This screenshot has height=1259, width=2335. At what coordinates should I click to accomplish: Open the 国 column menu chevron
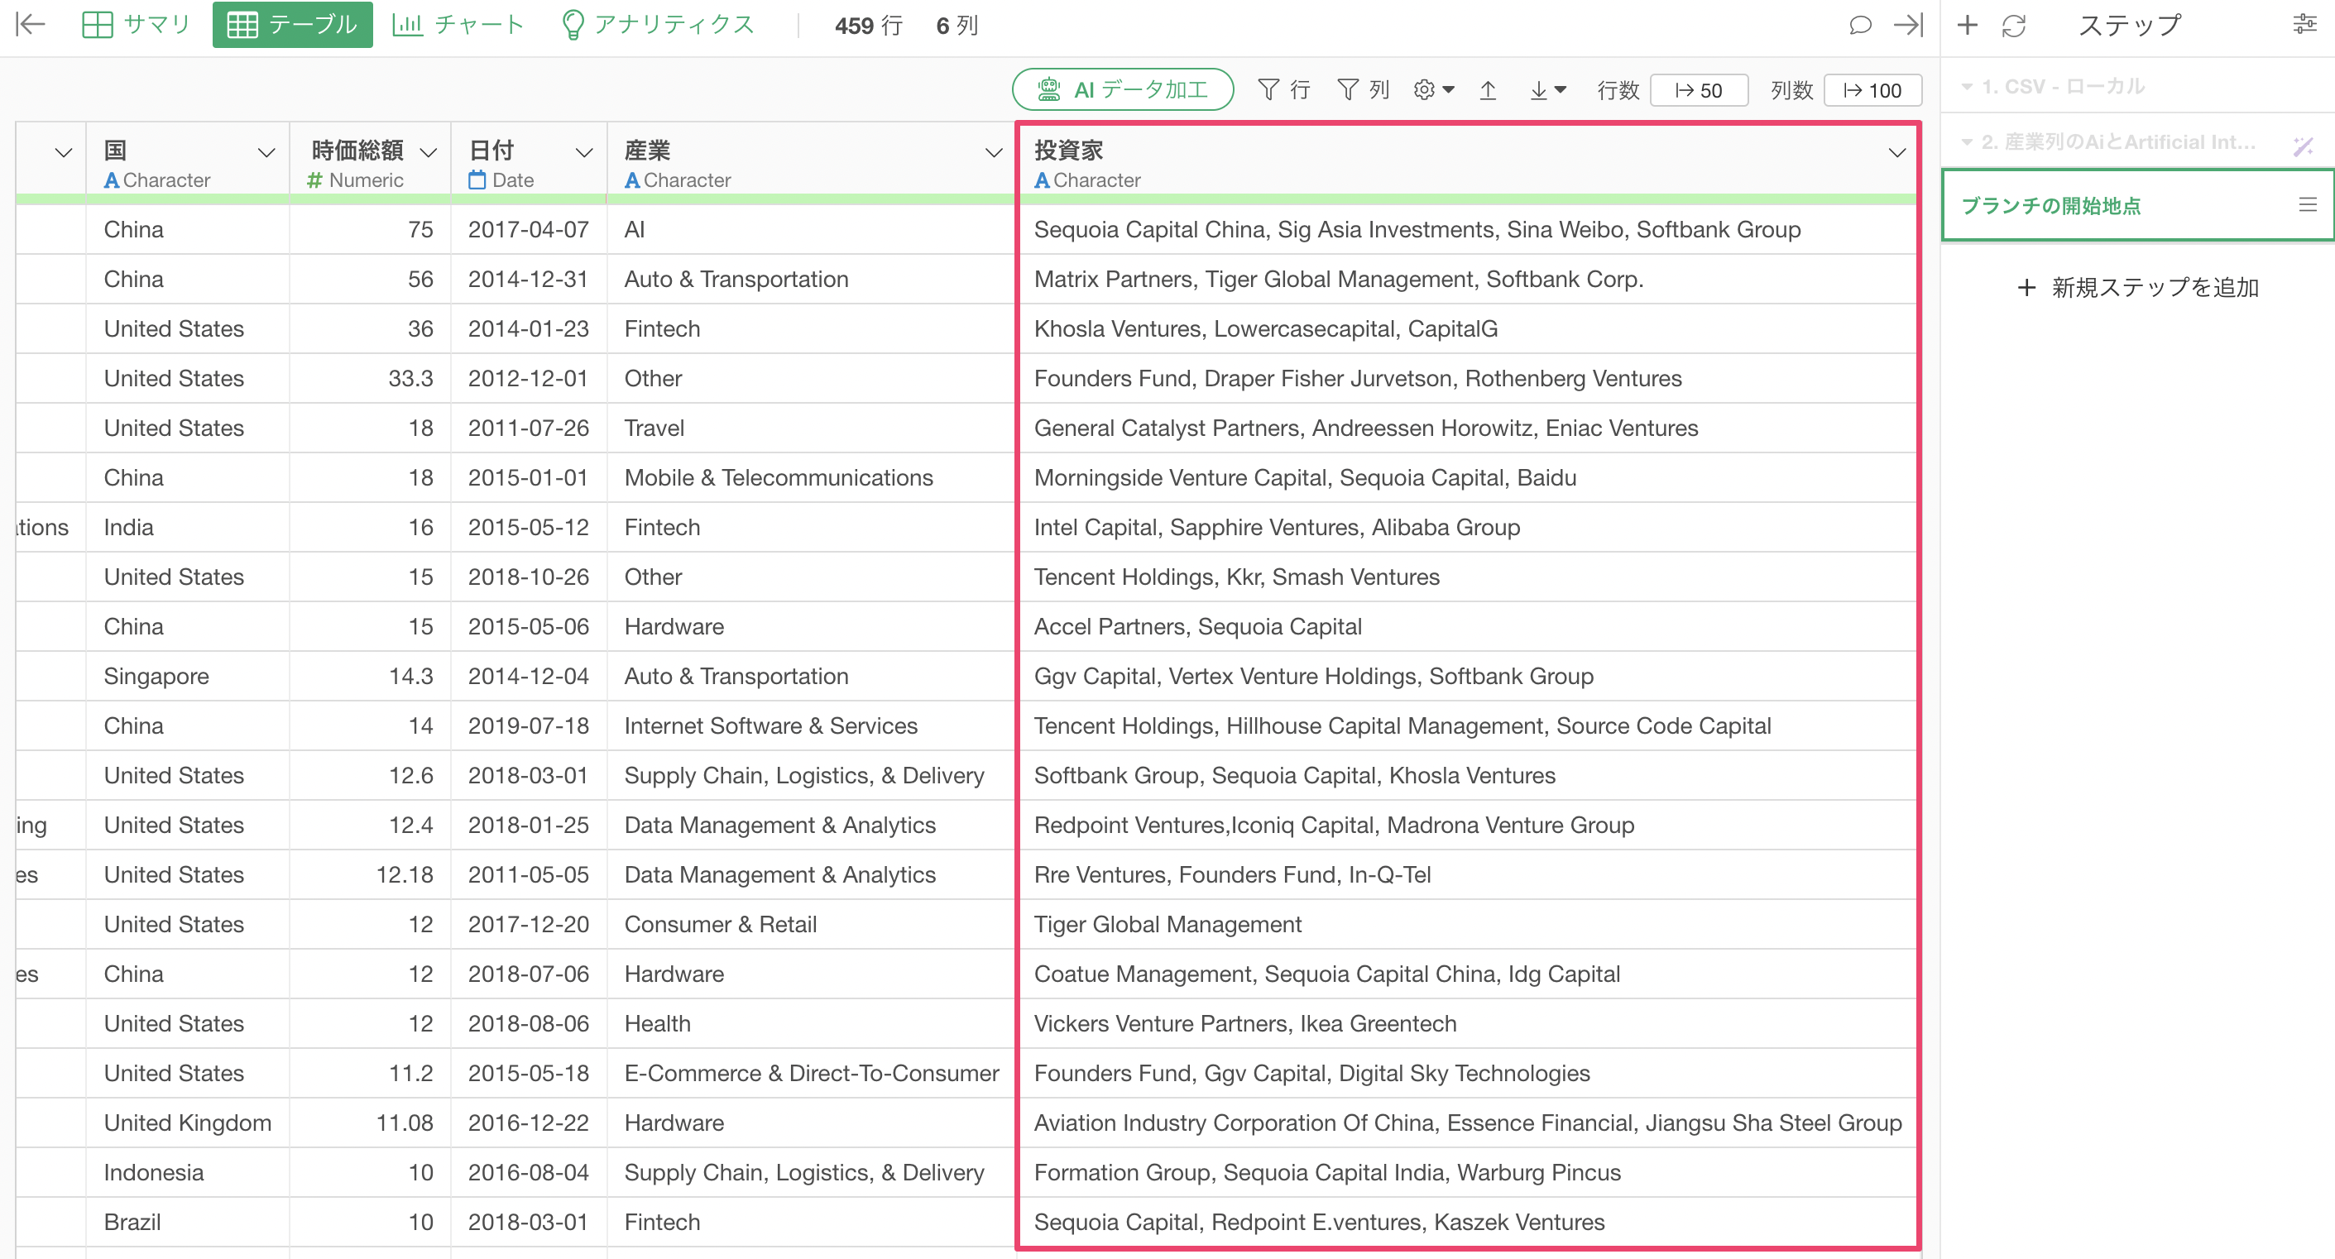coord(266,152)
